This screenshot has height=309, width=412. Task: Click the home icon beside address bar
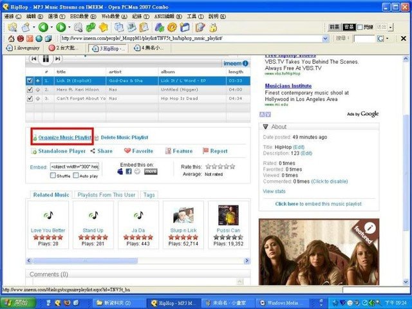click(x=12, y=39)
